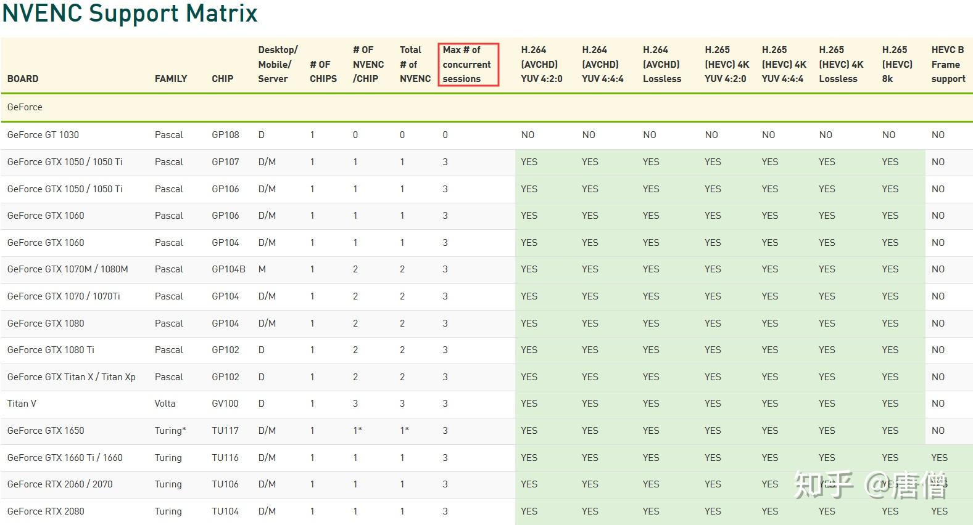Click the FAMILY column header
Screen dimensions: 973x525
pos(171,79)
